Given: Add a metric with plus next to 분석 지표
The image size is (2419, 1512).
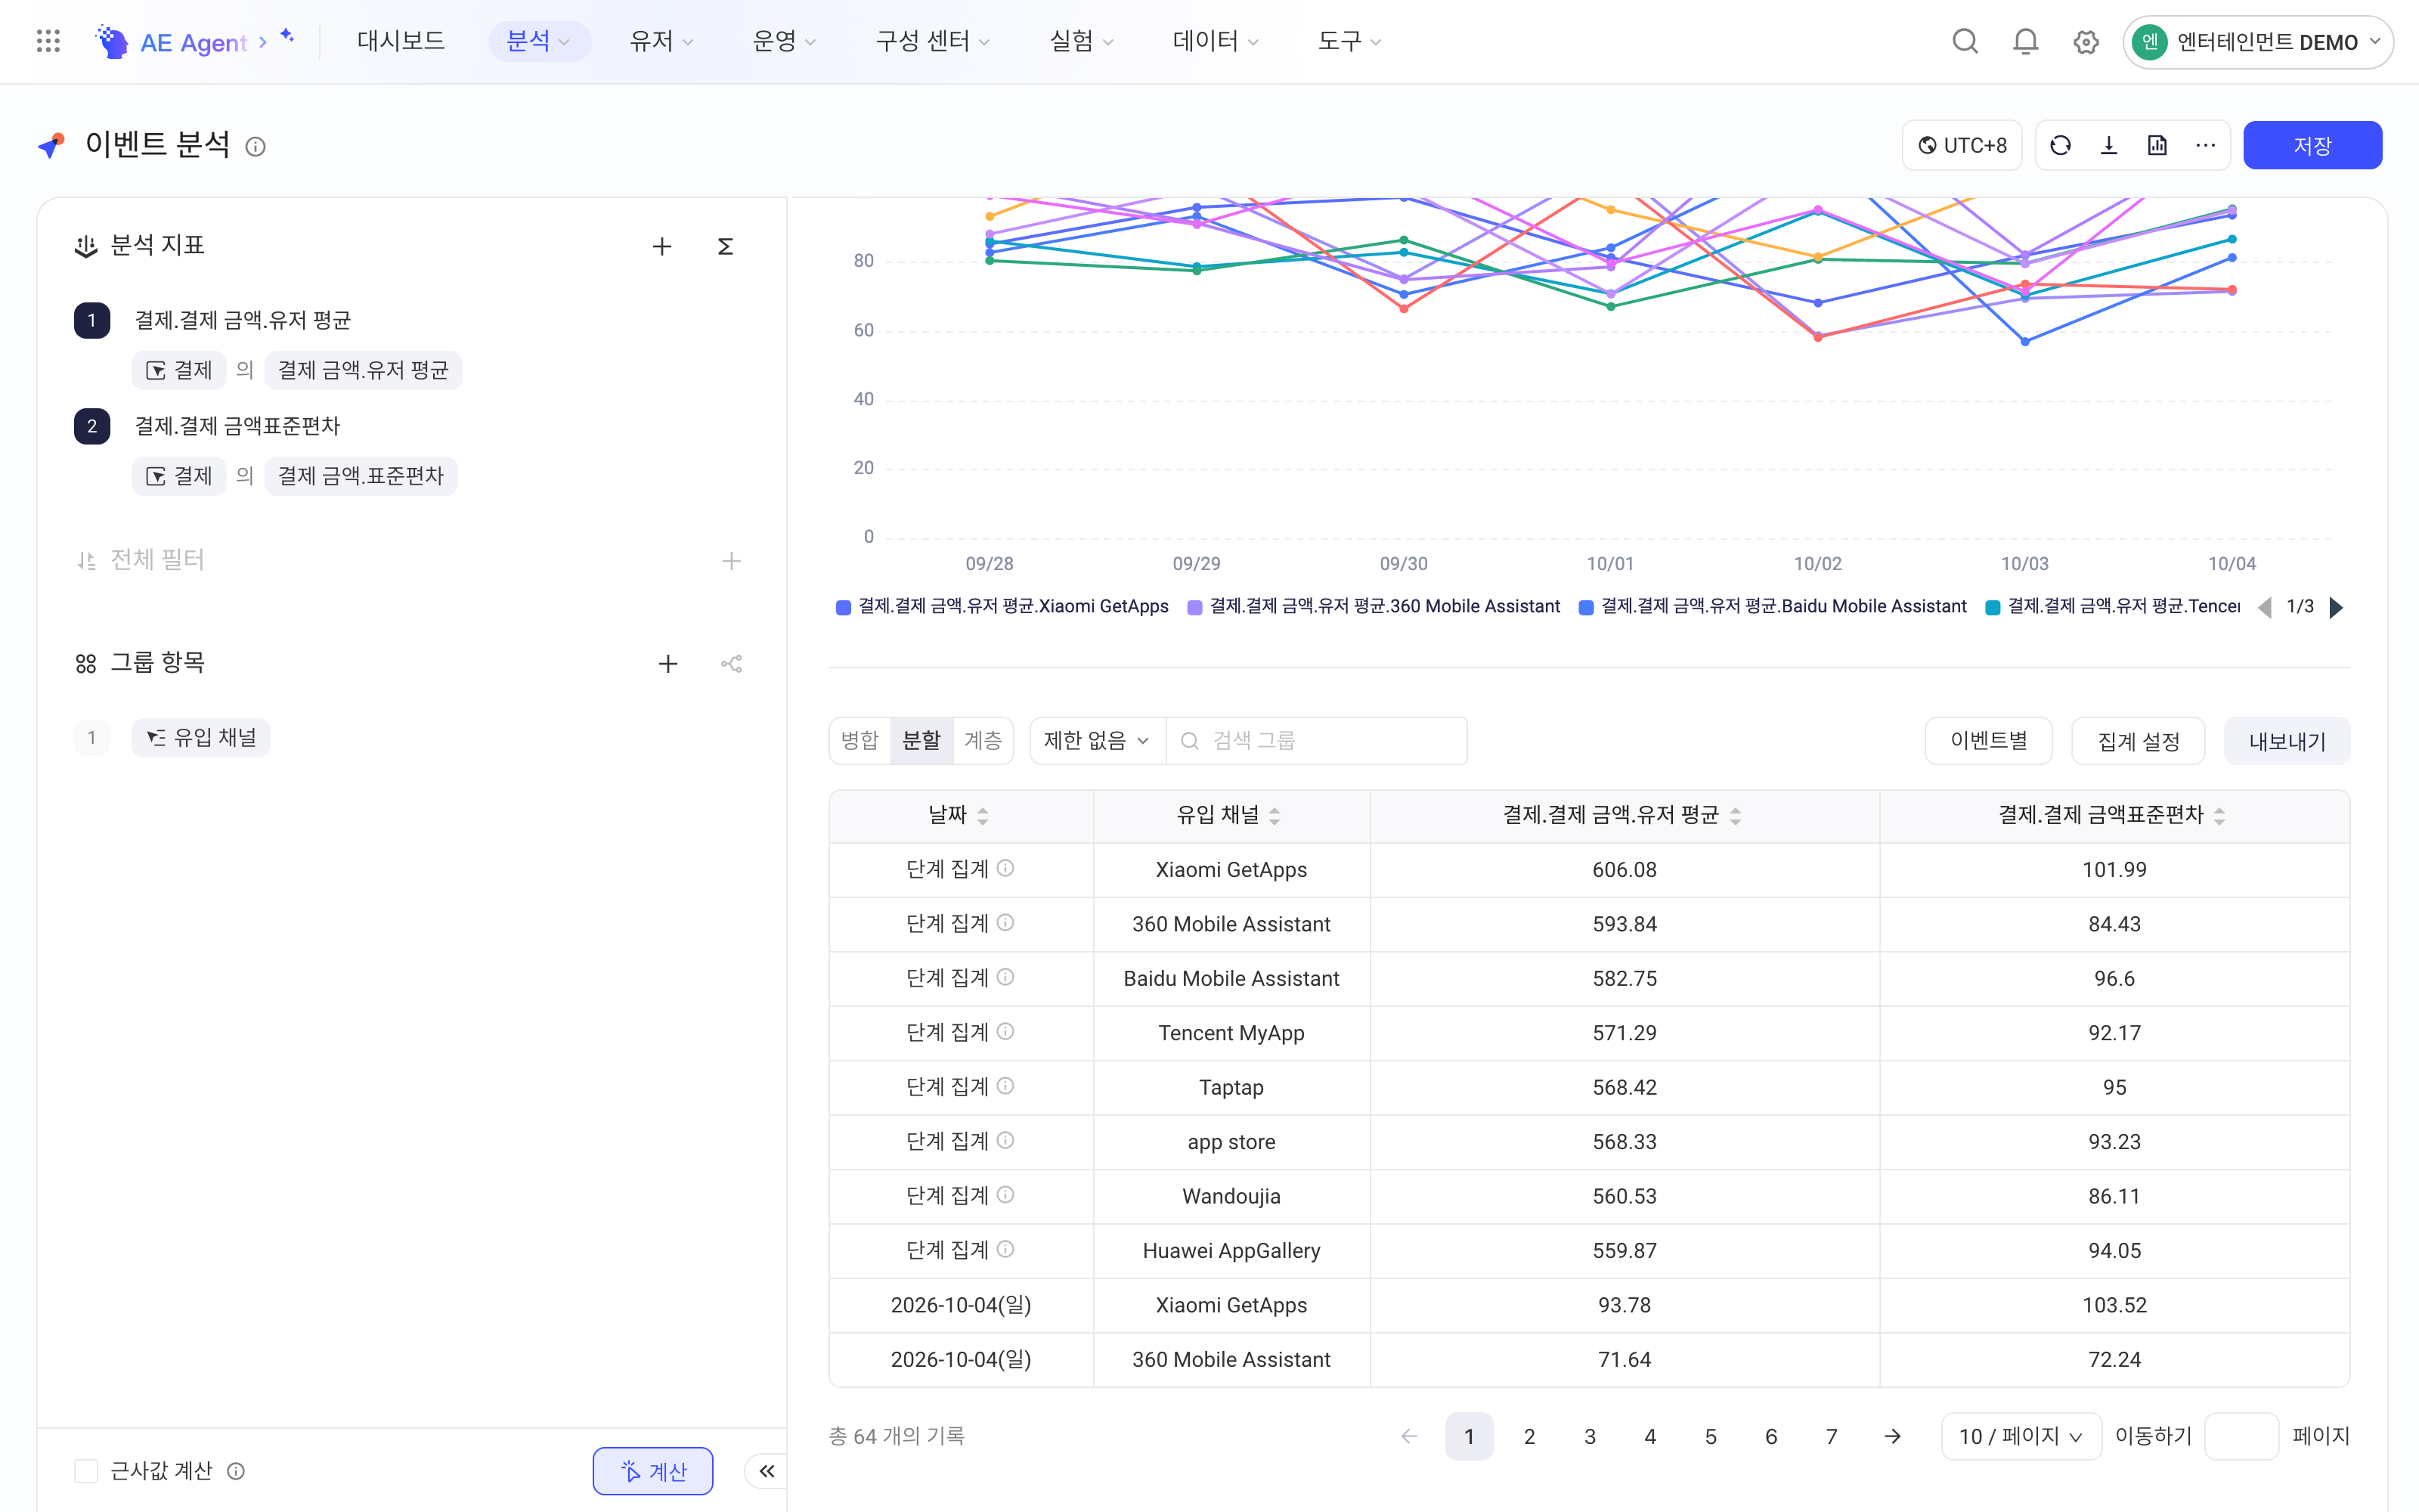Looking at the screenshot, I should pyautogui.click(x=661, y=246).
